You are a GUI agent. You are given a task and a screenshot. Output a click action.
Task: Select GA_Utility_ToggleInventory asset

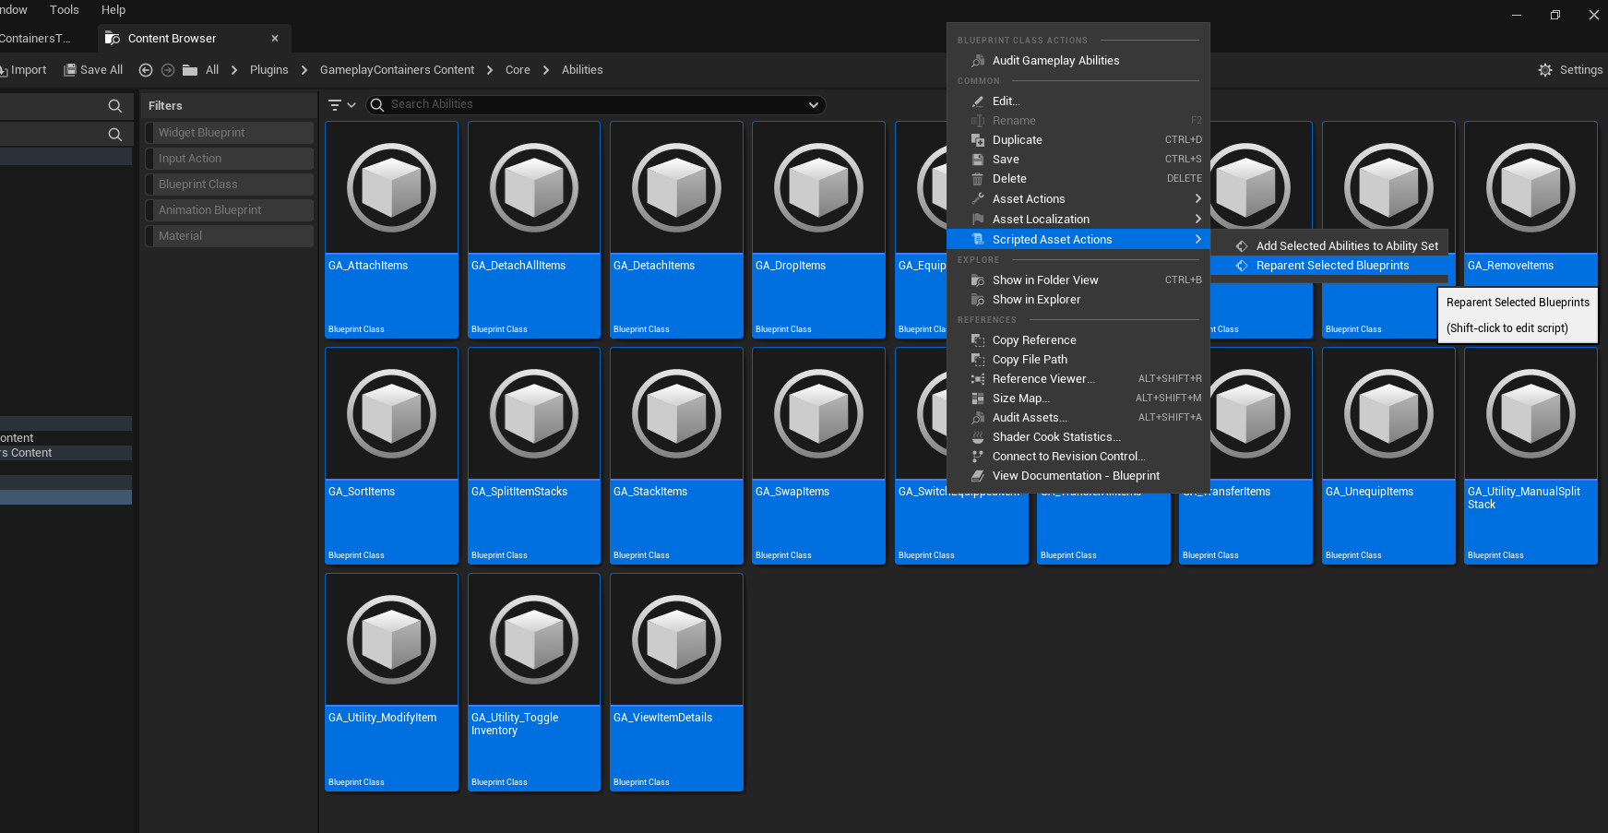[534, 683]
